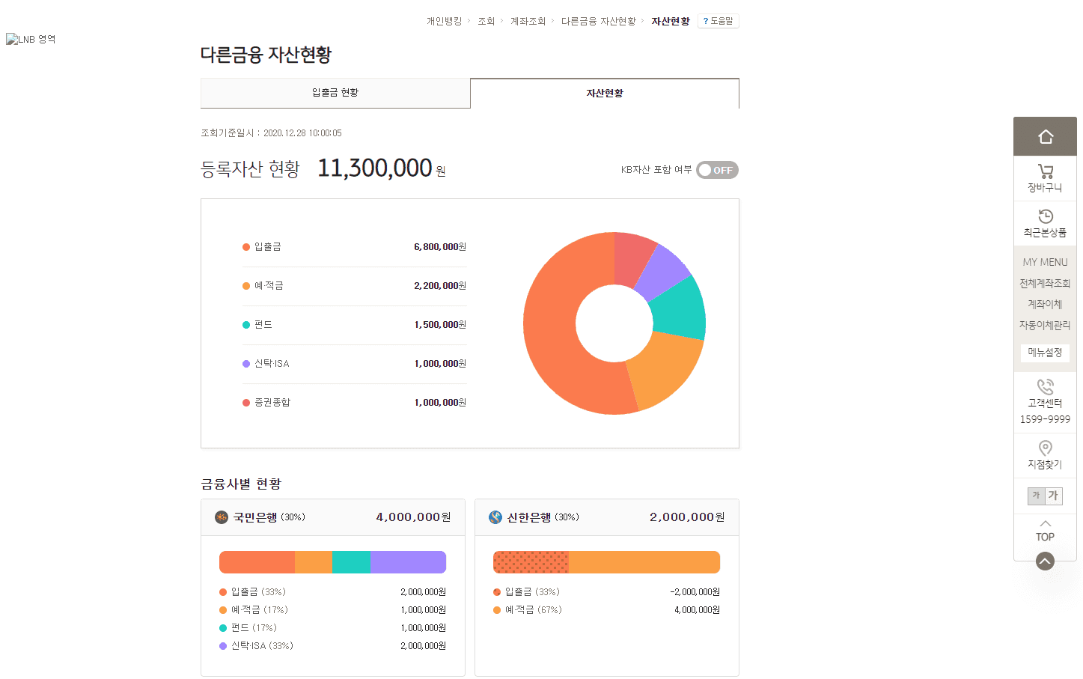Open 다른금융 자산현황 breadcrumb link
Image resolution: width=1083 pixels, height=679 pixels.
(599, 21)
